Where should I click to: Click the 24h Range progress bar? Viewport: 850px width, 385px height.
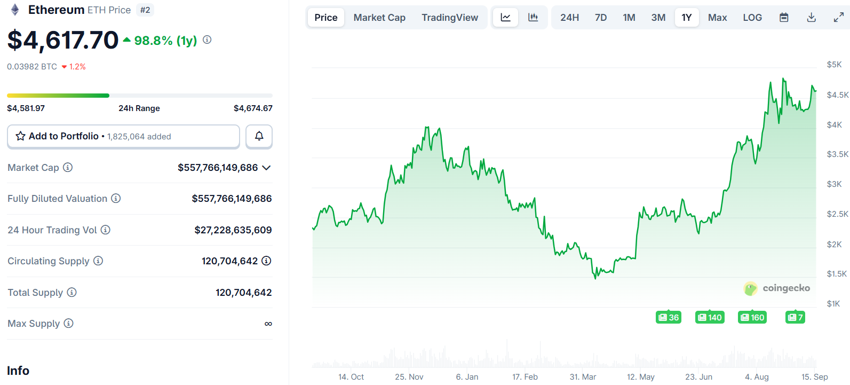coord(140,96)
